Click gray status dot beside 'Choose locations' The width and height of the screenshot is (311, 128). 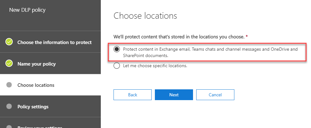[x=9, y=85]
